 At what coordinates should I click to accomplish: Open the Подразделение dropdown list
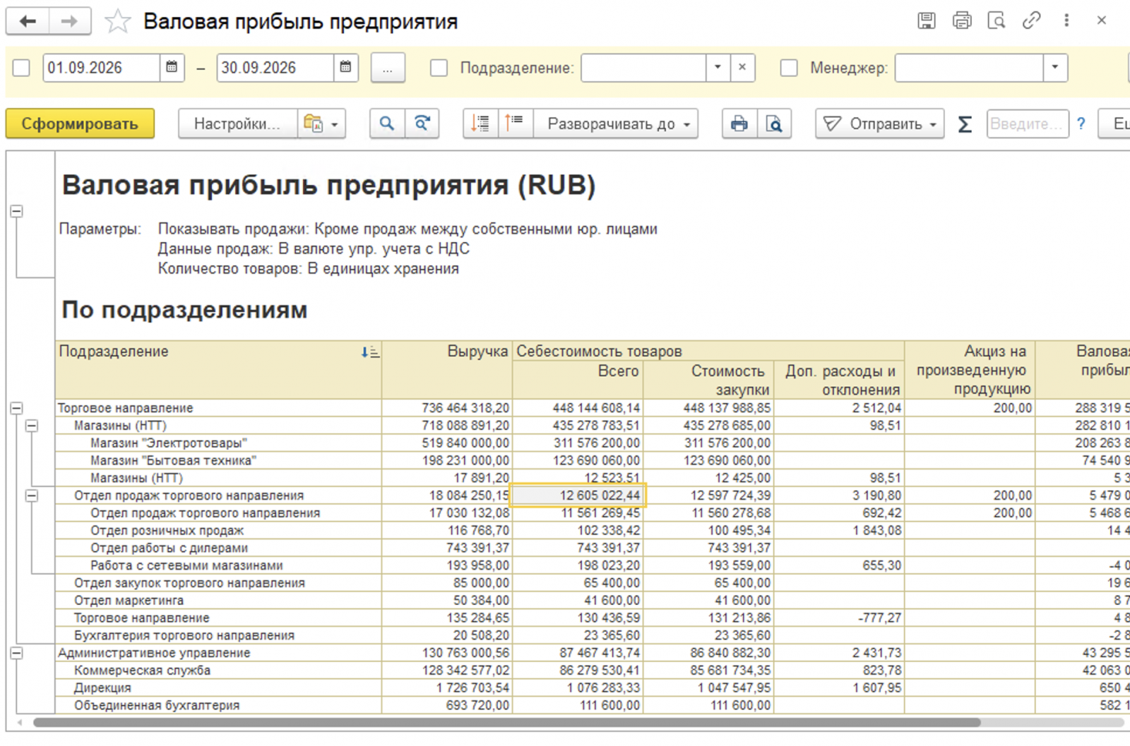coord(718,68)
